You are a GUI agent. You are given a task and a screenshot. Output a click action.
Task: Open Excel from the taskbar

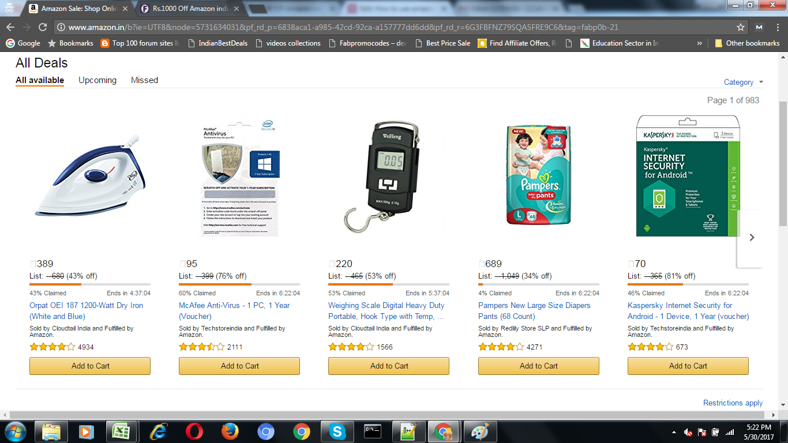pyautogui.click(x=122, y=431)
